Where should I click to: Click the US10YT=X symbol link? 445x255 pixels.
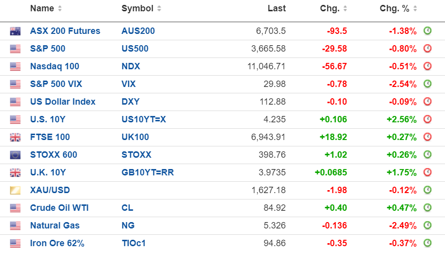tap(144, 119)
